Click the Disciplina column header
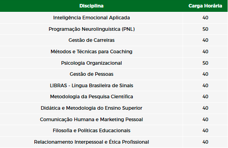 (91, 6)
